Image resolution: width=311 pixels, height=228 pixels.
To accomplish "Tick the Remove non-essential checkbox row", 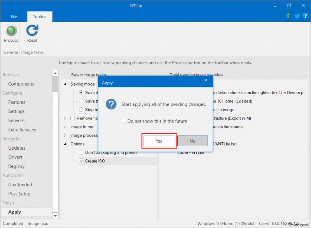I will tap(73, 118).
